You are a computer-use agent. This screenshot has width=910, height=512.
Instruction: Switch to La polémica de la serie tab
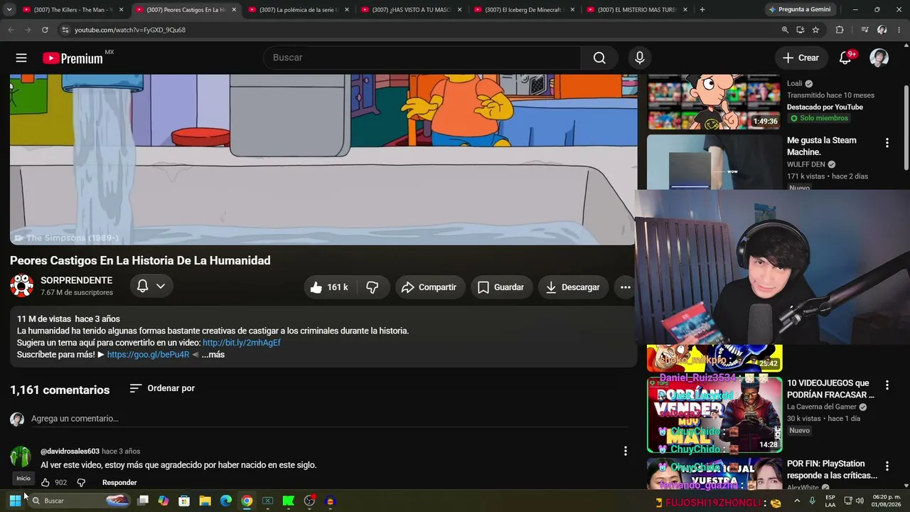point(297,10)
